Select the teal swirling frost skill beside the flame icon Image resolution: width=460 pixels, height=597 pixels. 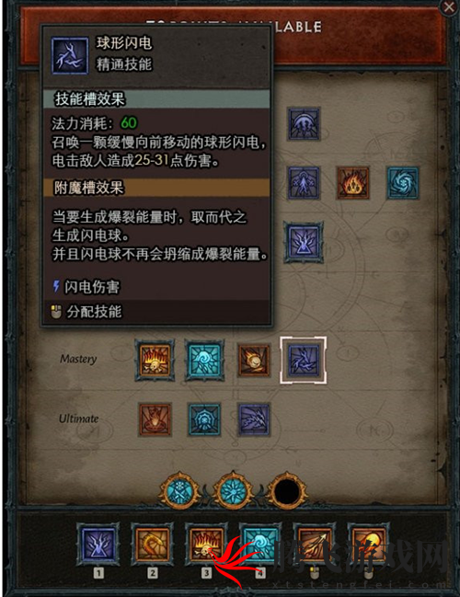403,183
